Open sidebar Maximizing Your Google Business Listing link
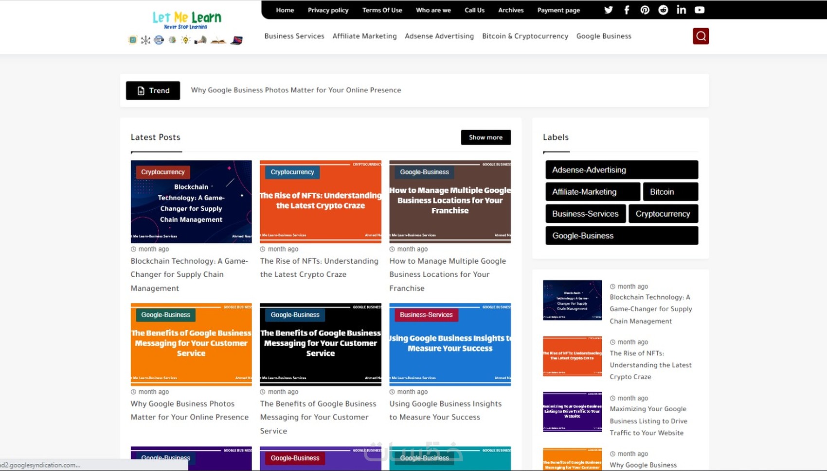827x471 pixels. point(648,421)
